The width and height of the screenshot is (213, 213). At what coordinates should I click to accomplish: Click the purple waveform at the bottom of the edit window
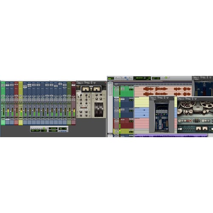(171, 135)
